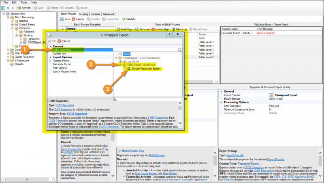Click the OK button in Unmapped Export dialog
The image size is (324, 183).
pos(52,41)
